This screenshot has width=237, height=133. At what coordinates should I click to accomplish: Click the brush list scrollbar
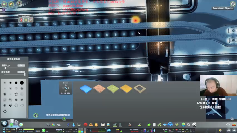point(27,98)
